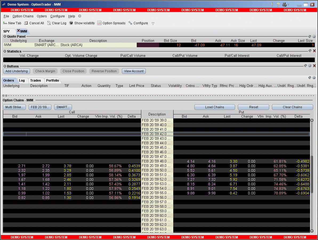Click scroll up arrow of option chain
Screen dimensions: 318x240
(x=312, y=120)
